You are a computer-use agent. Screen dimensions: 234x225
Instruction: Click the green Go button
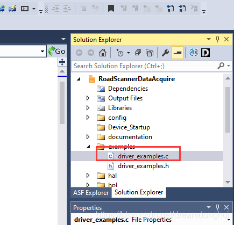click(57, 52)
